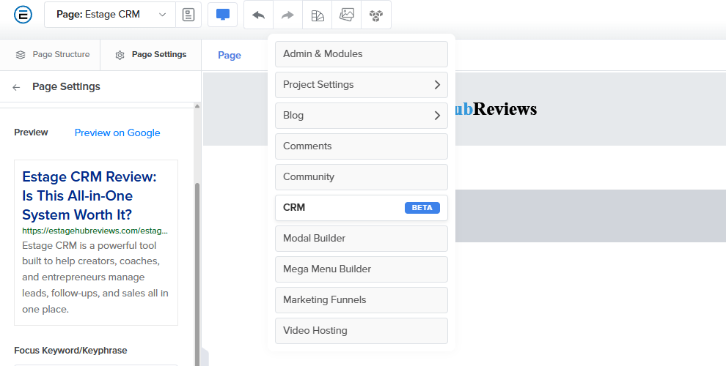726x366 pixels.
Task: Open the modules cubes icon
Action: 376,15
